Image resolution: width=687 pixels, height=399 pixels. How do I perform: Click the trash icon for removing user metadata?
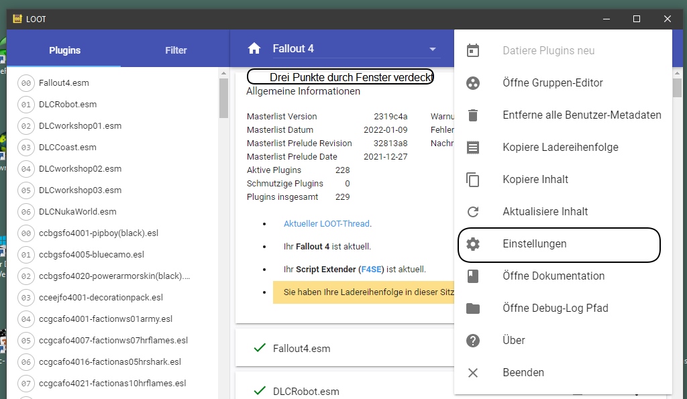pos(473,115)
